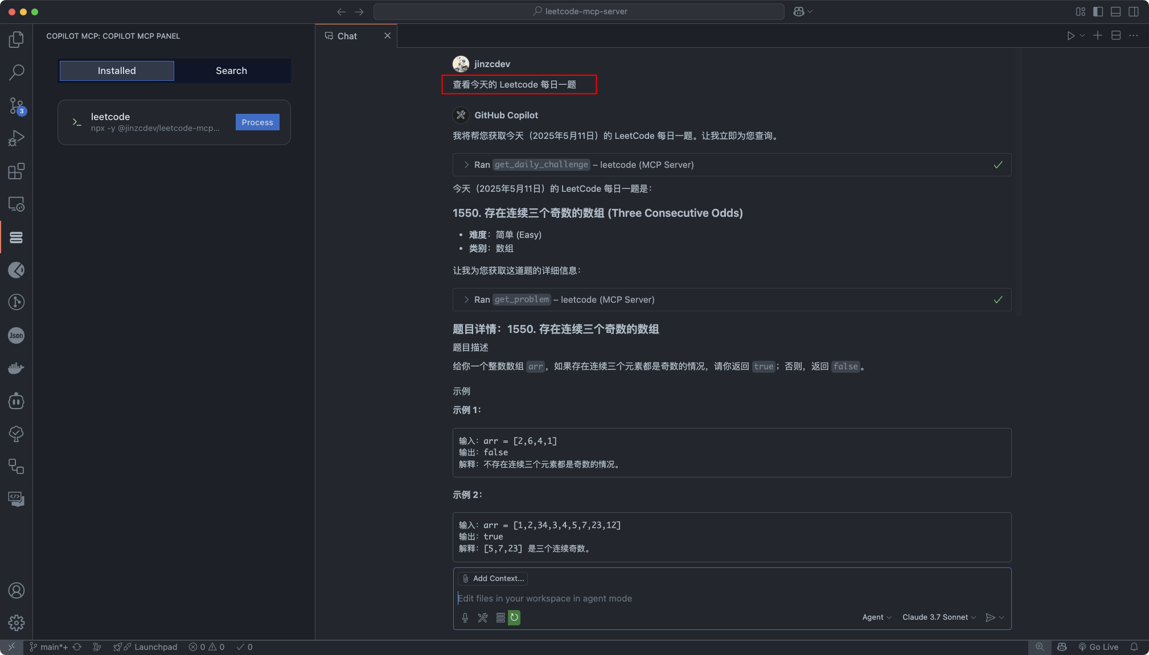
Task: Select the Installed tab
Action: (x=117, y=71)
